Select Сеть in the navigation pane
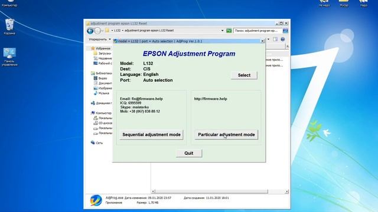378x212 pixels. point(97,143)
